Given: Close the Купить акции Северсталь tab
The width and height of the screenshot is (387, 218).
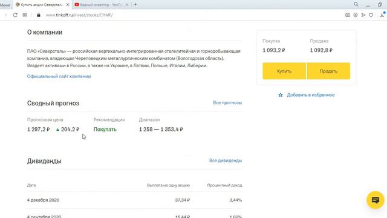Looking at the screenshot, I should pyautogui.click(x=68, y=5).
